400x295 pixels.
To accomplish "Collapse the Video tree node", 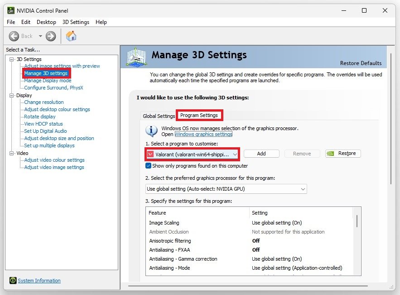I will point(12,153).
